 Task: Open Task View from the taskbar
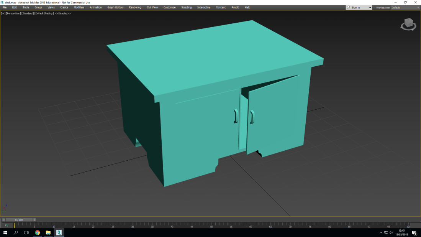(x=25, y=232)
